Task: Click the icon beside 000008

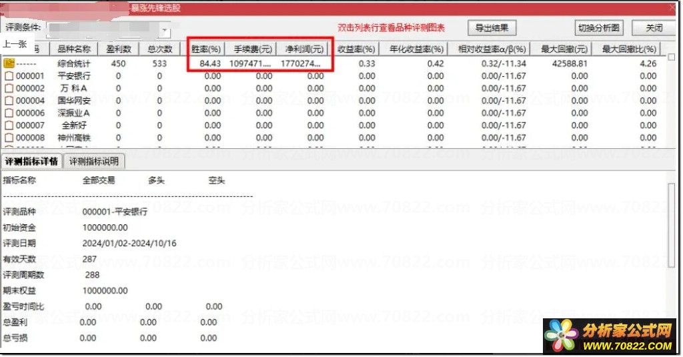Action: coord(9,137)
